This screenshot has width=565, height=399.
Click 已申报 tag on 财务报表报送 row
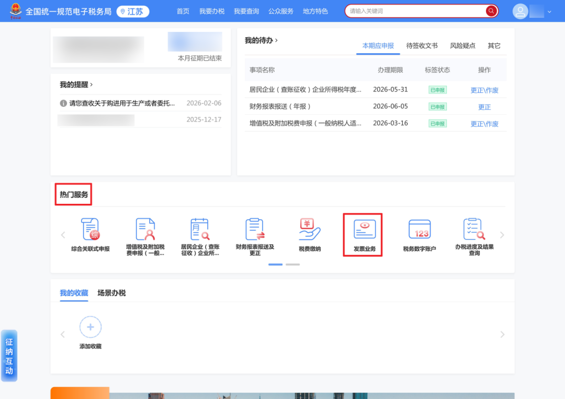(437, 107)
